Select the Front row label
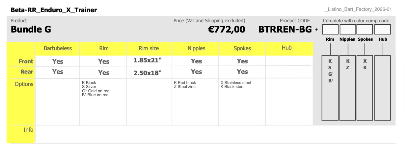 (26, 61)
